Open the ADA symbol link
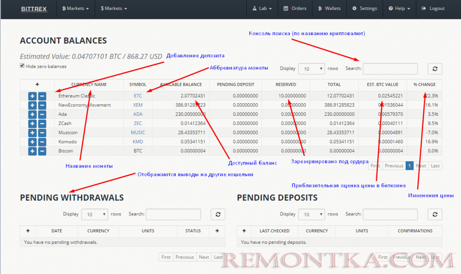The height and width of the screenshot is (274, 461). [138, 114]
